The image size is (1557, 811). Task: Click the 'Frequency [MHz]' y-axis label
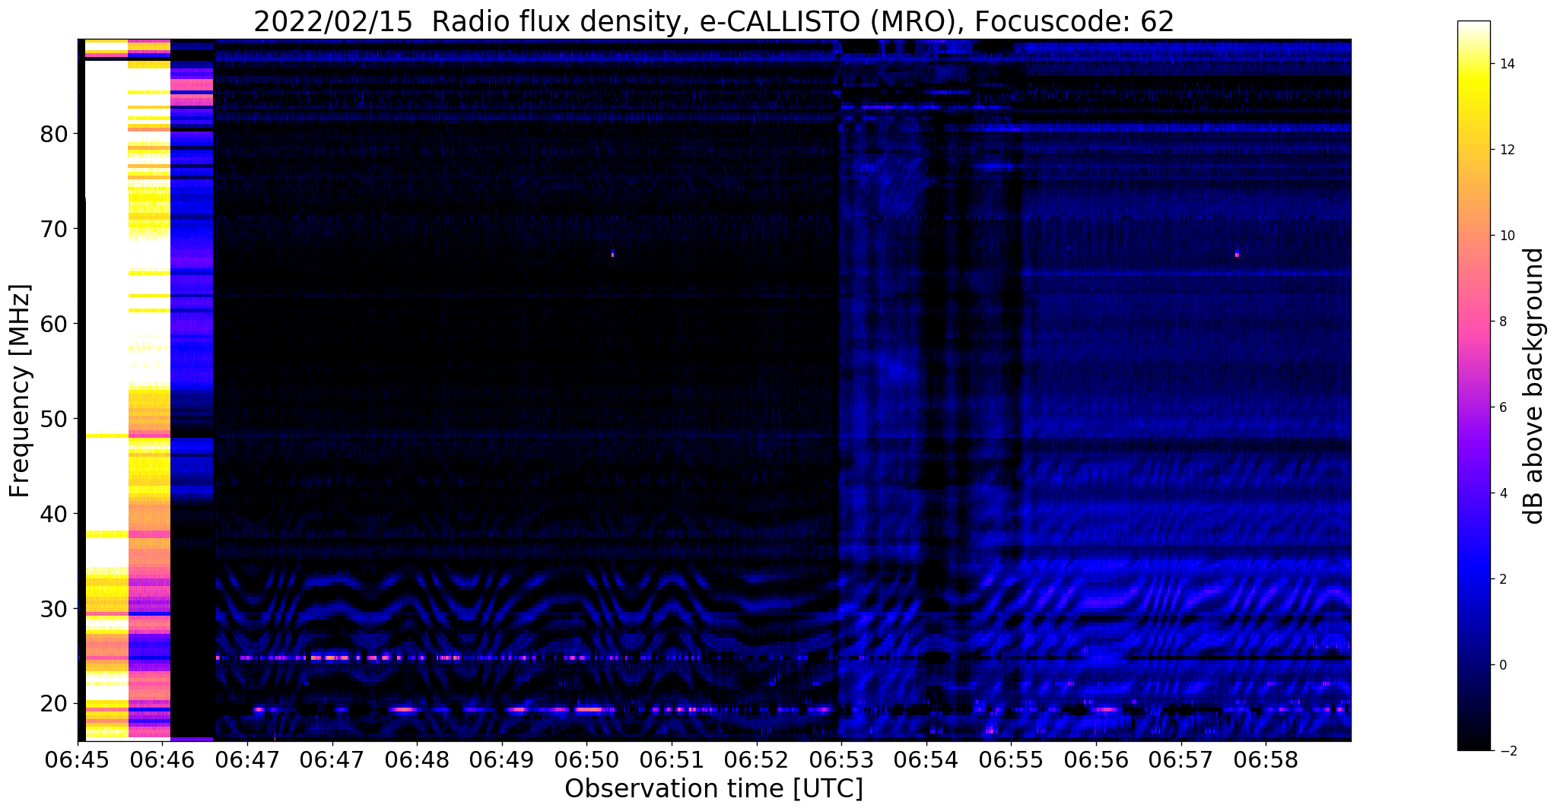[20, 391]
